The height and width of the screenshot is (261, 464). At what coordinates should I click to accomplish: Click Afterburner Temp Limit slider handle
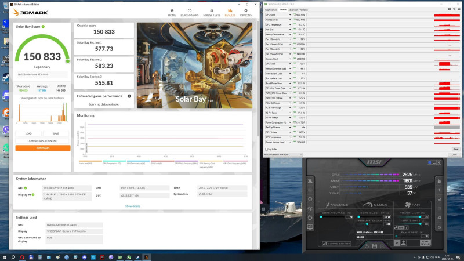(x=420, y=224)
